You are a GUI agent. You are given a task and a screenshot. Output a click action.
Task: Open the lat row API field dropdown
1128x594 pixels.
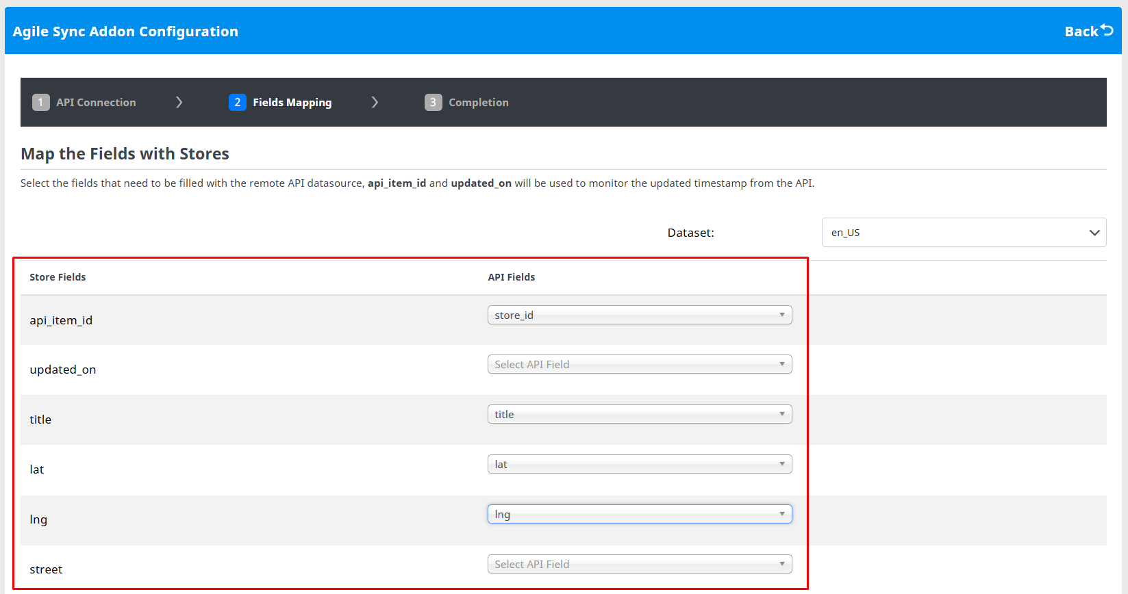640,464
